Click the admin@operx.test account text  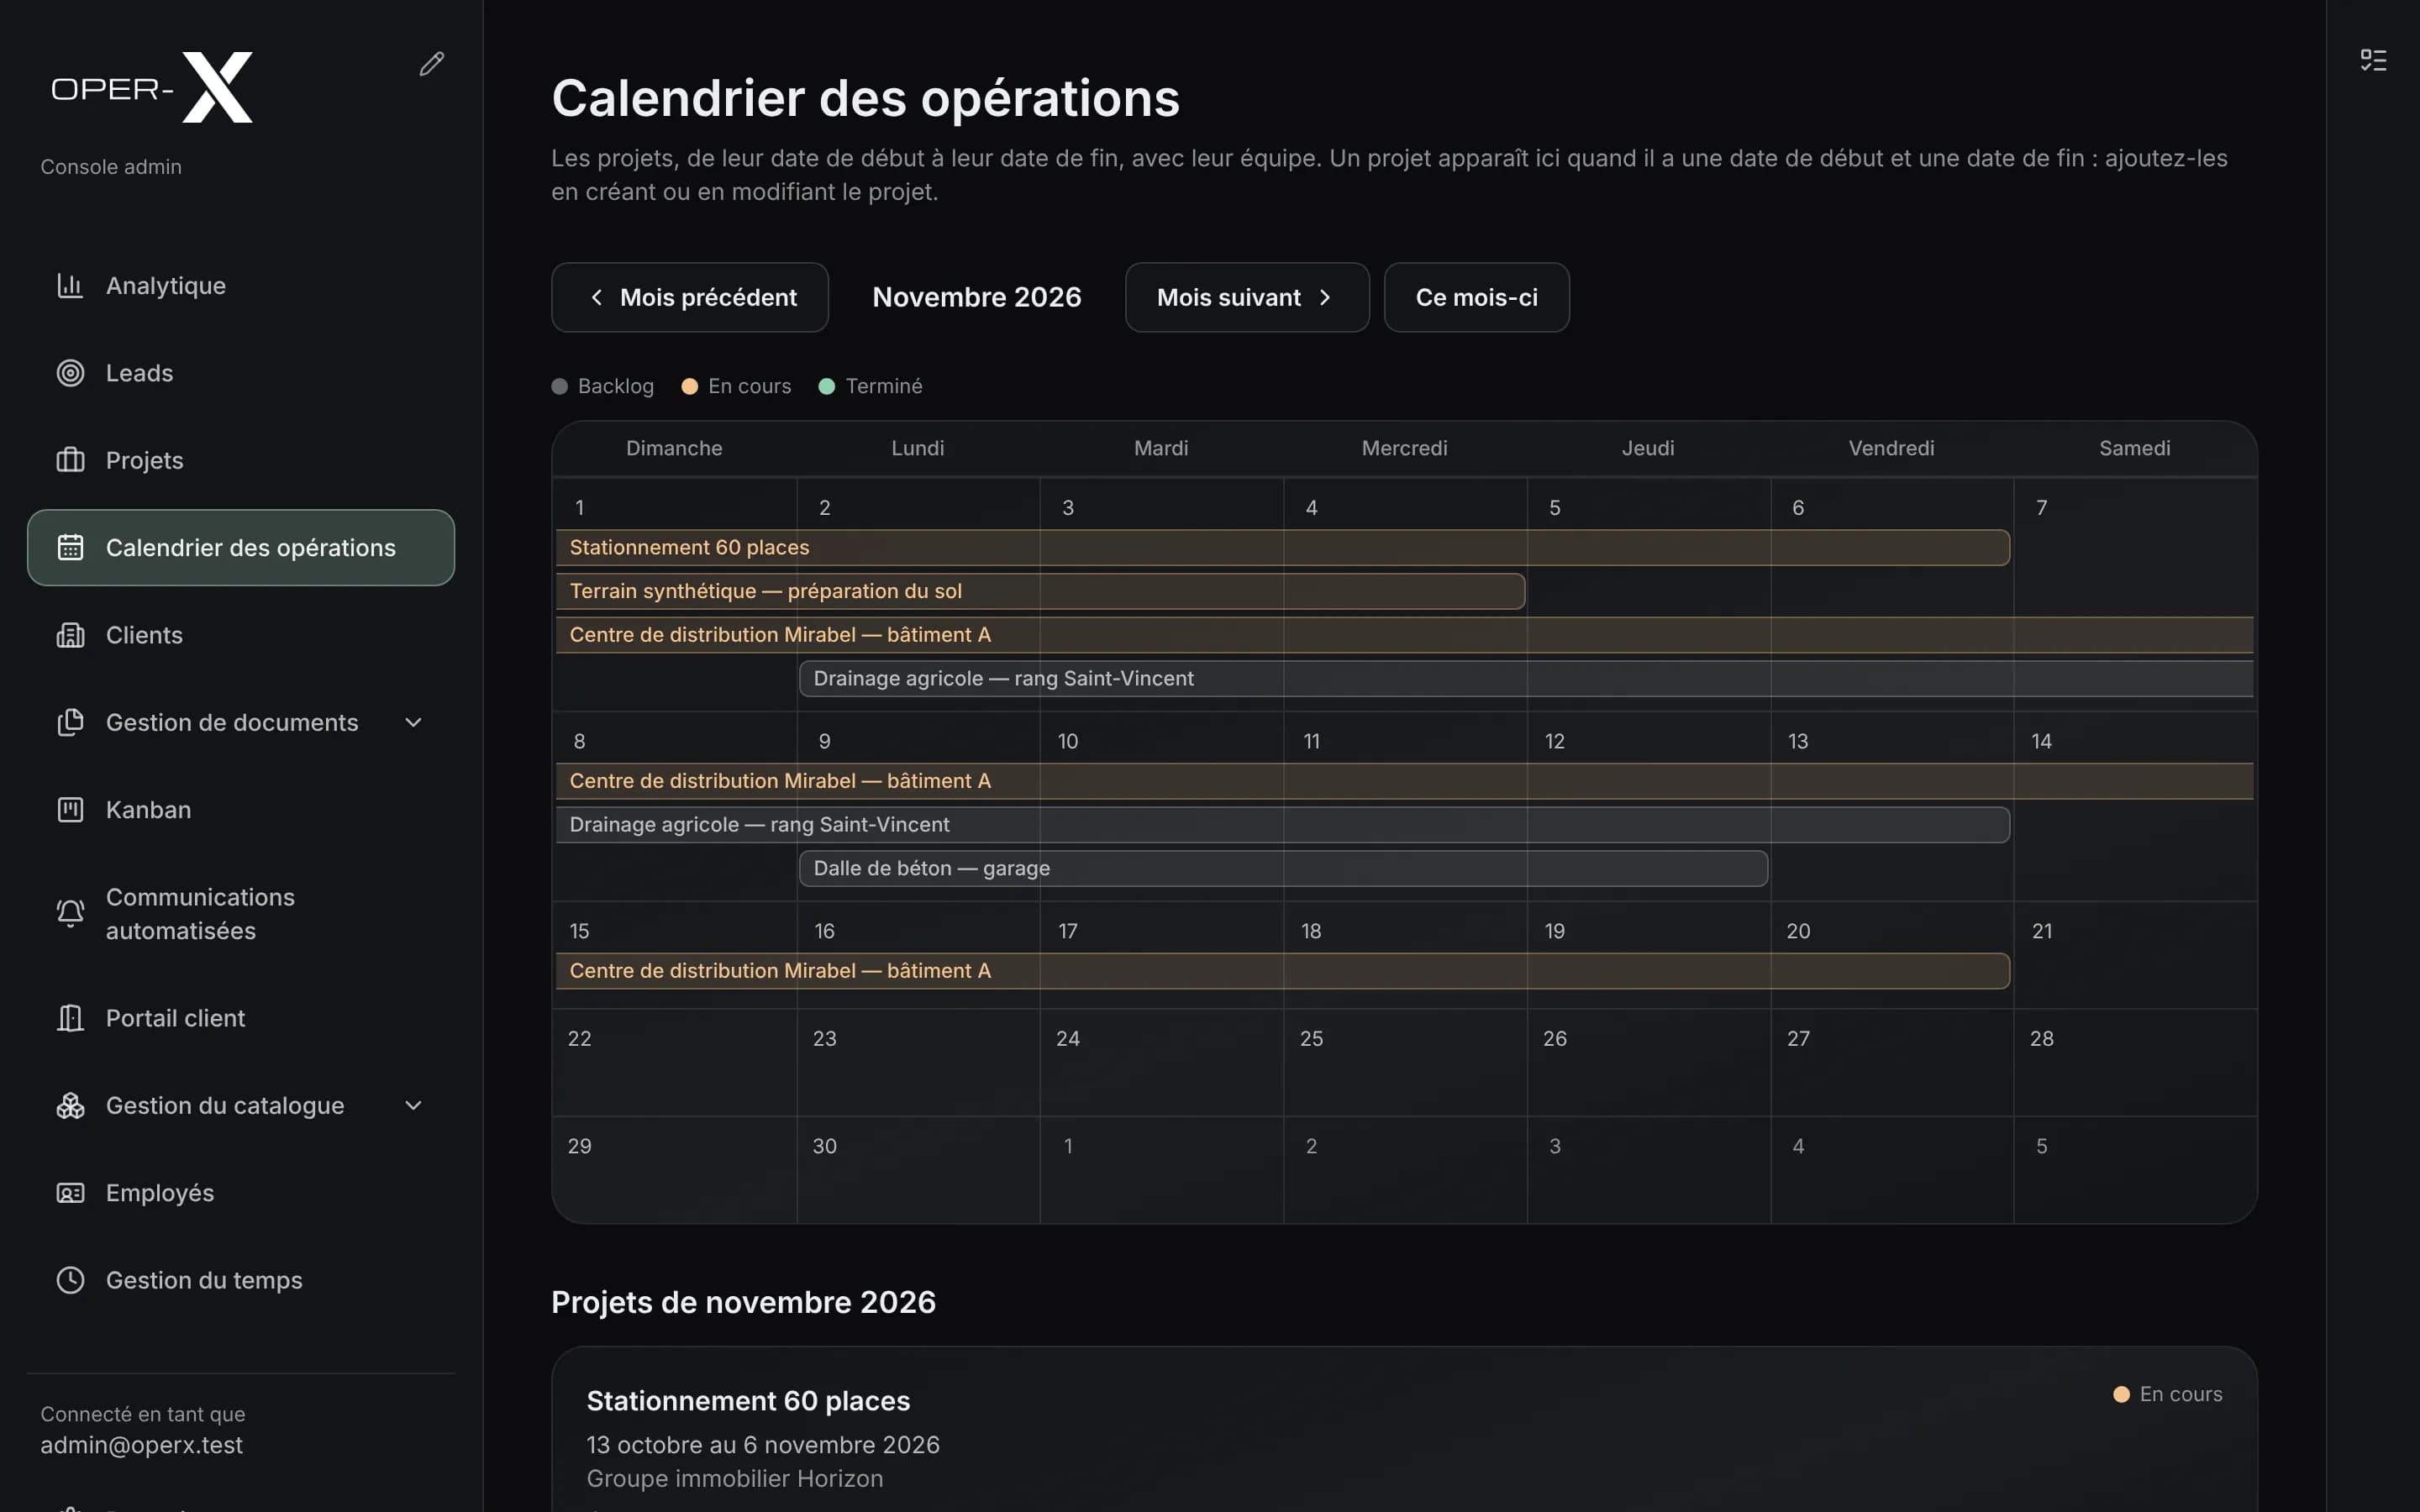tap(141, 1445)
